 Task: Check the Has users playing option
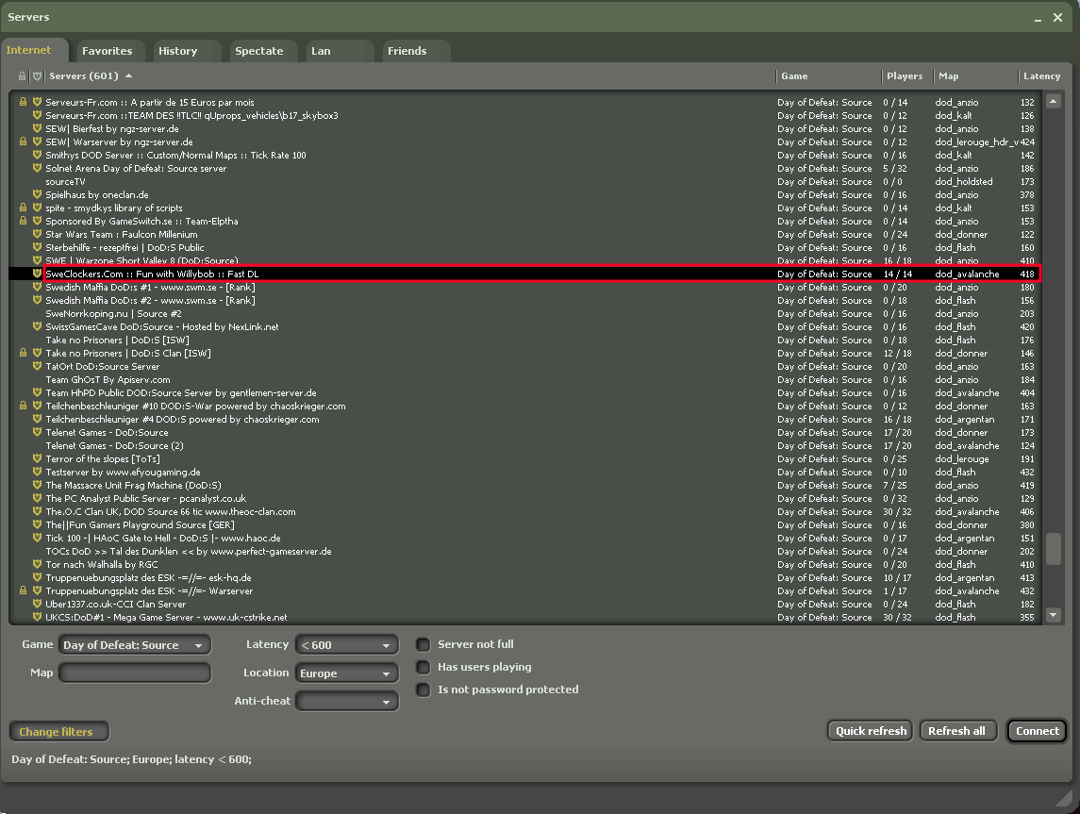pyautogui.click(x=424, y=668)
